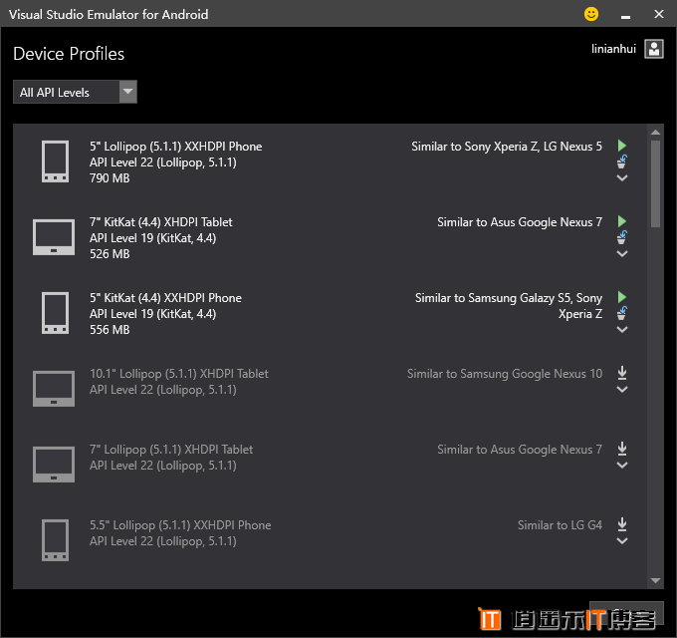
Task: Open the user account avatar icon
Action: (x=654, y=49)
